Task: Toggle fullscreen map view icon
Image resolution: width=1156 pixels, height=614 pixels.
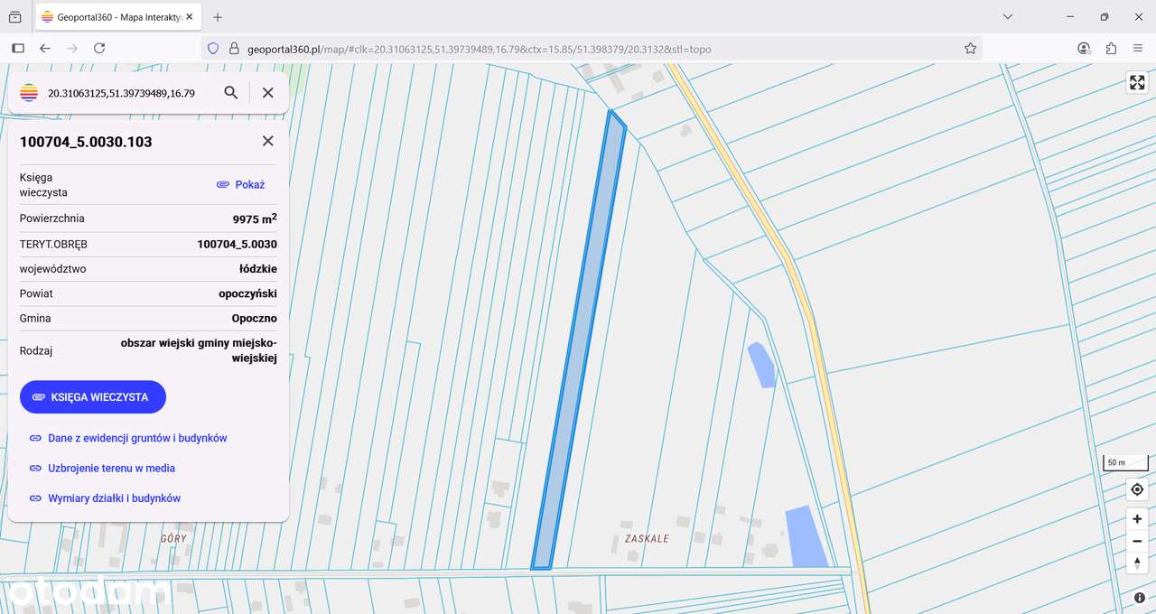Action: point(1137,83)
